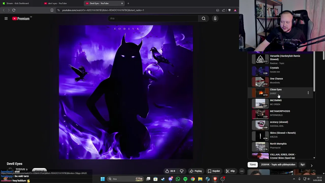Open Microsoft Store from the taskbar

click(x=155, y=179)
